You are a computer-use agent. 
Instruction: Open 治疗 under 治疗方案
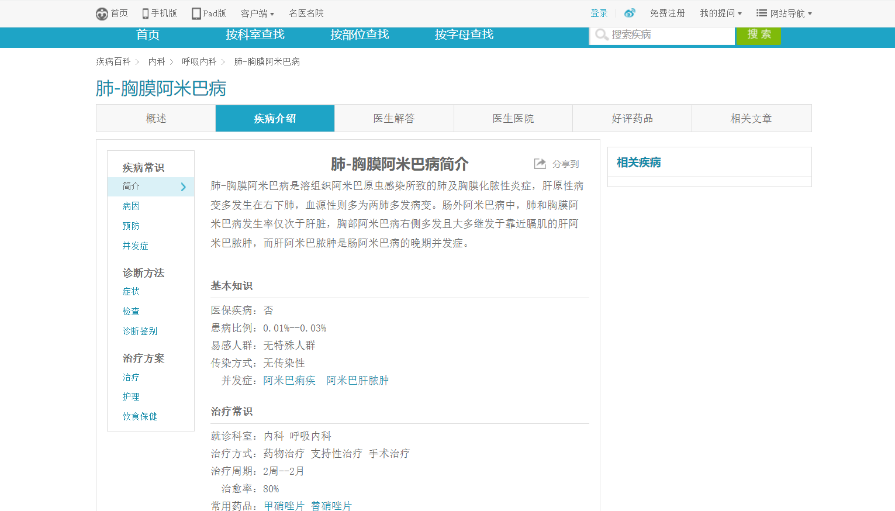pos(131,377)
